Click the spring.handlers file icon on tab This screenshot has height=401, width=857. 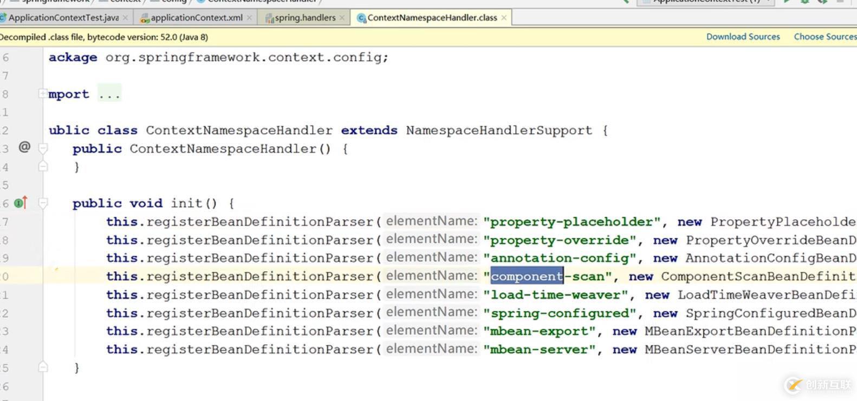[x=269, y=18]
